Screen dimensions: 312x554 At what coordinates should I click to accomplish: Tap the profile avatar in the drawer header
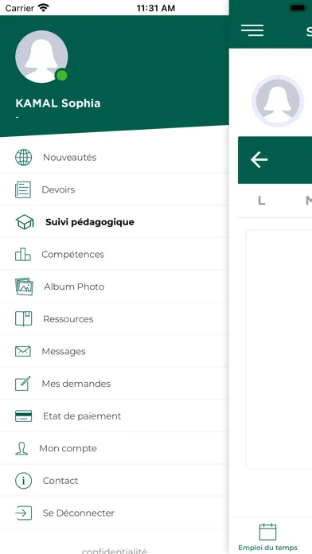coord(41,57)
